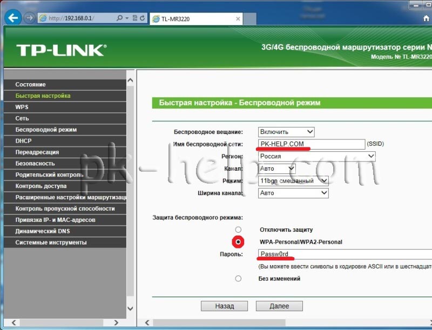Open the Ширина канала dropdown
The height and width of the screenshot is (330, 432).
point(293,193)
